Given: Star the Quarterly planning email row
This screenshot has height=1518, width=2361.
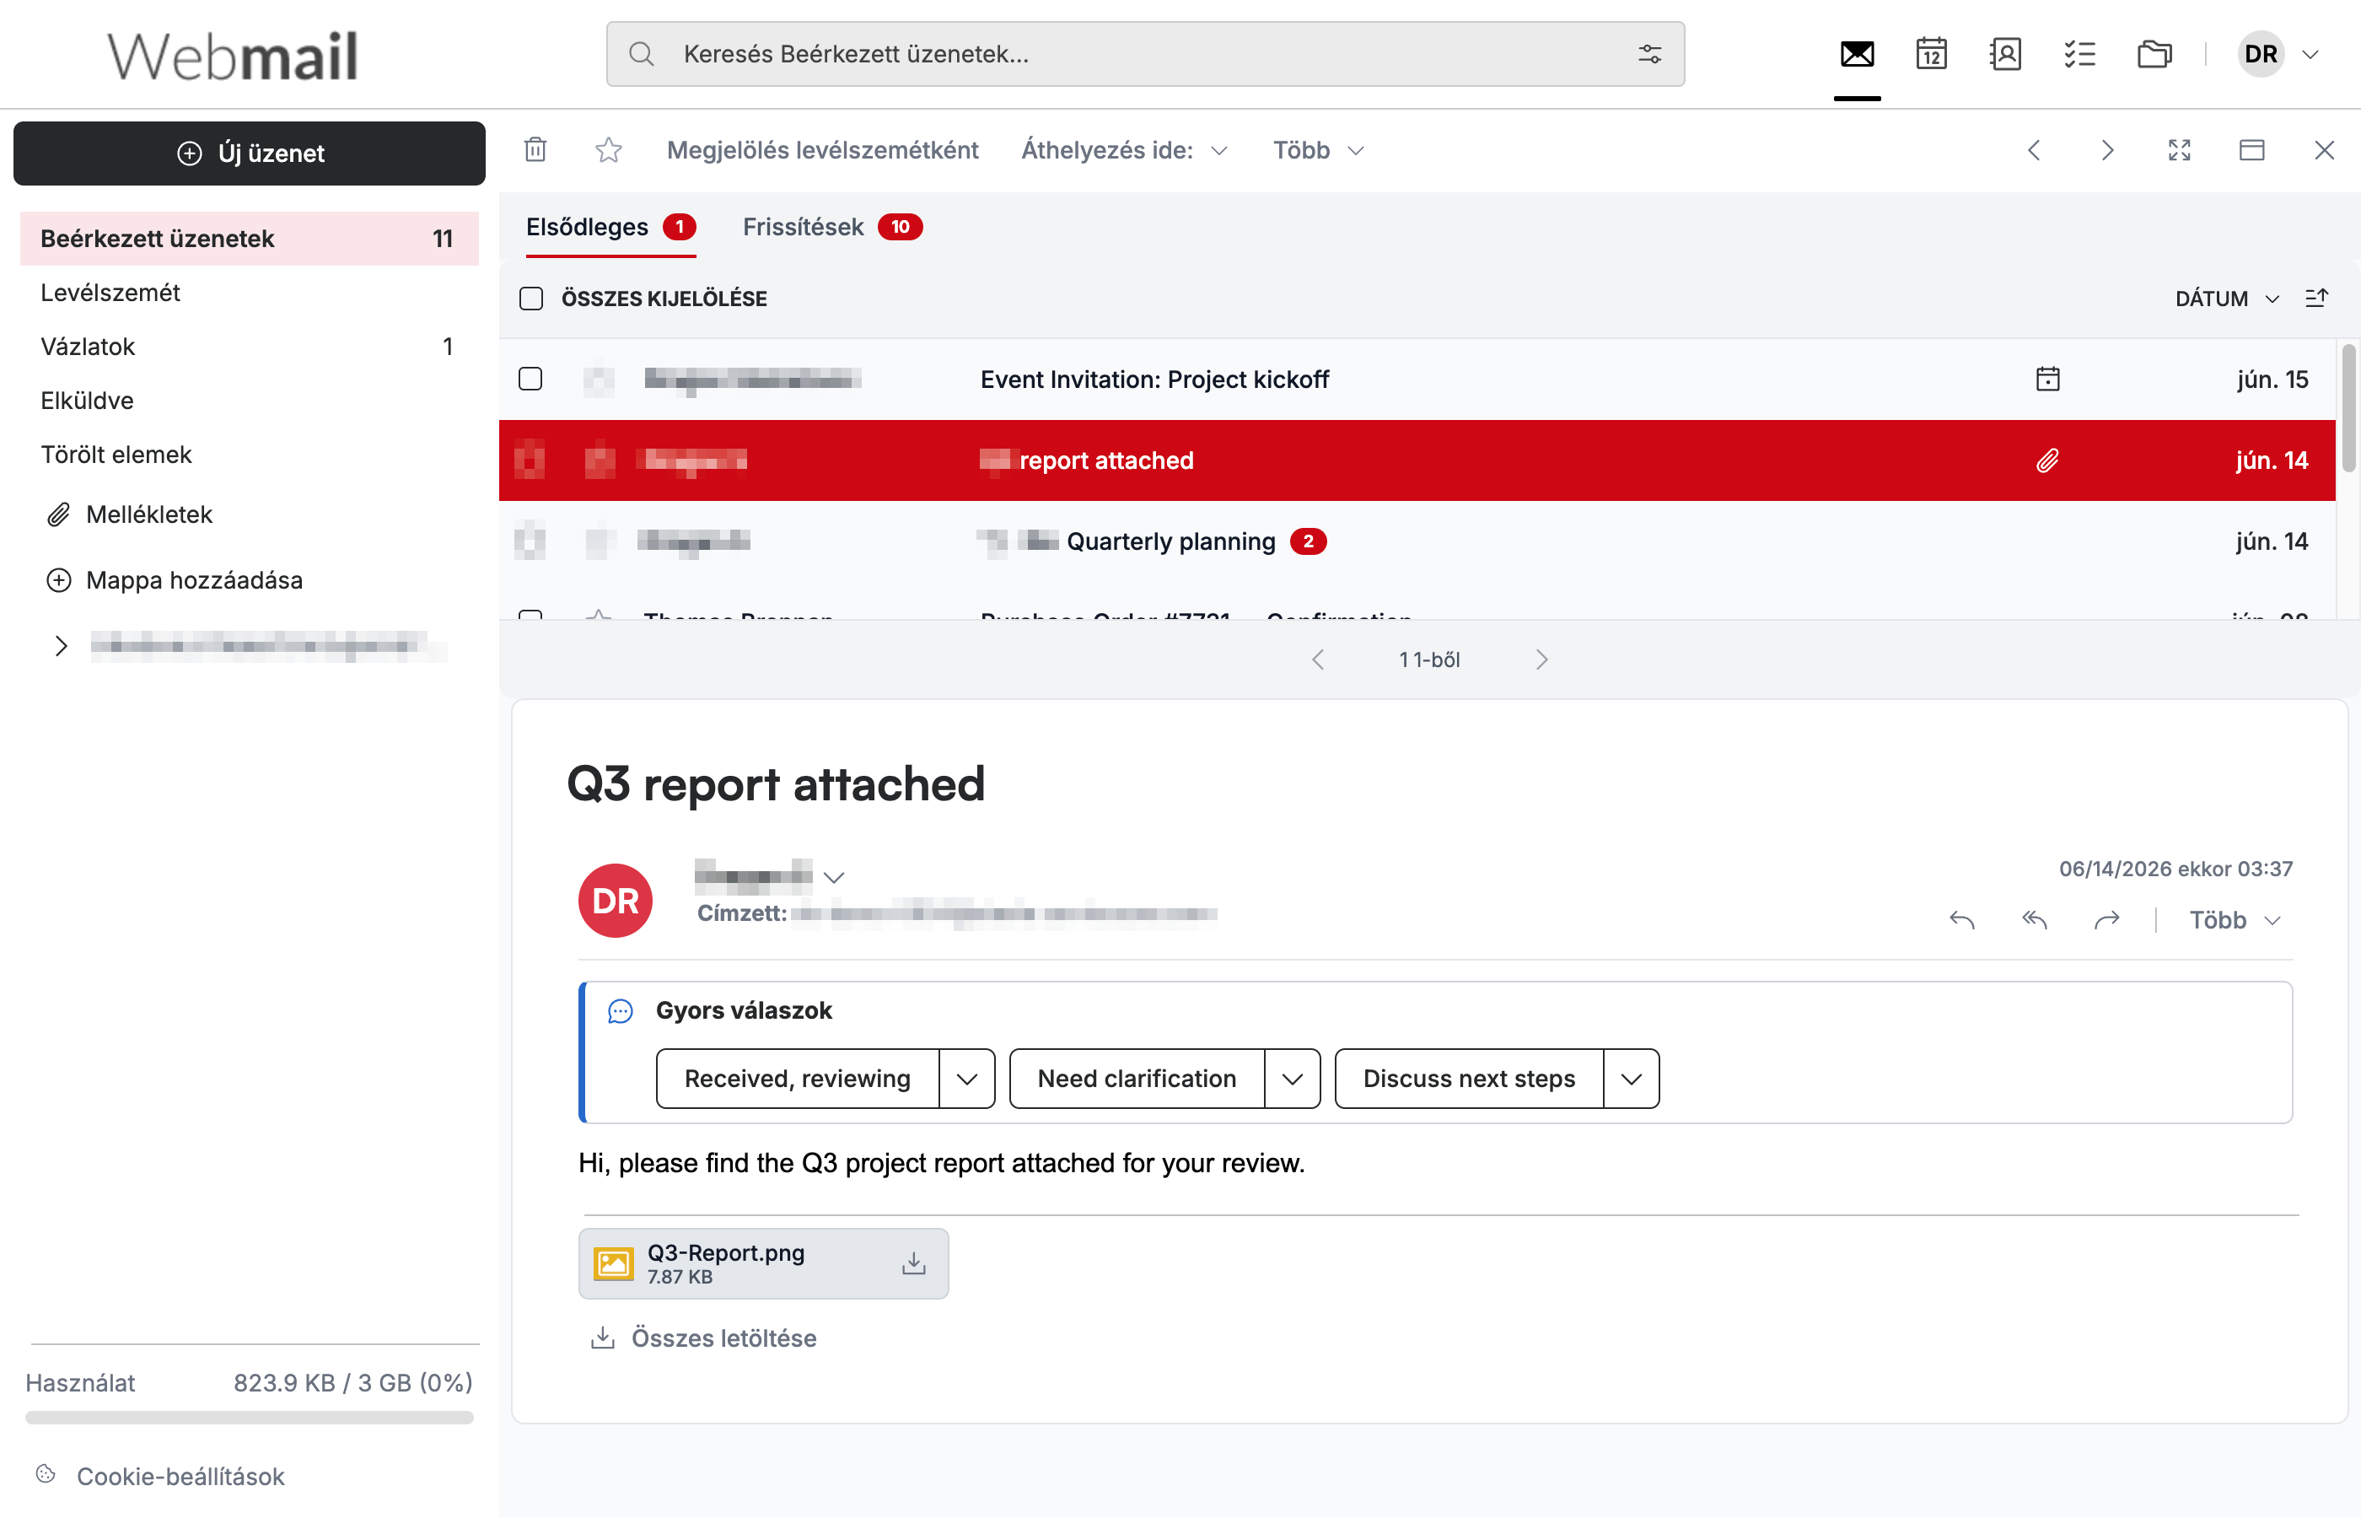Looking at the screenshot, I should [600, 541].
